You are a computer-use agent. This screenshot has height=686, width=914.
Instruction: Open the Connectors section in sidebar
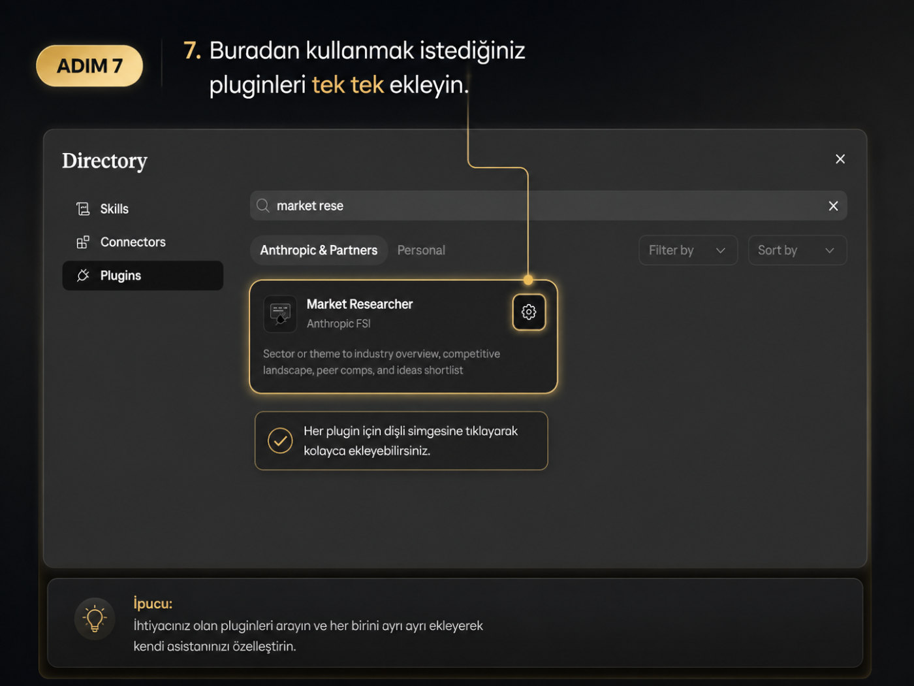[142, 242]
